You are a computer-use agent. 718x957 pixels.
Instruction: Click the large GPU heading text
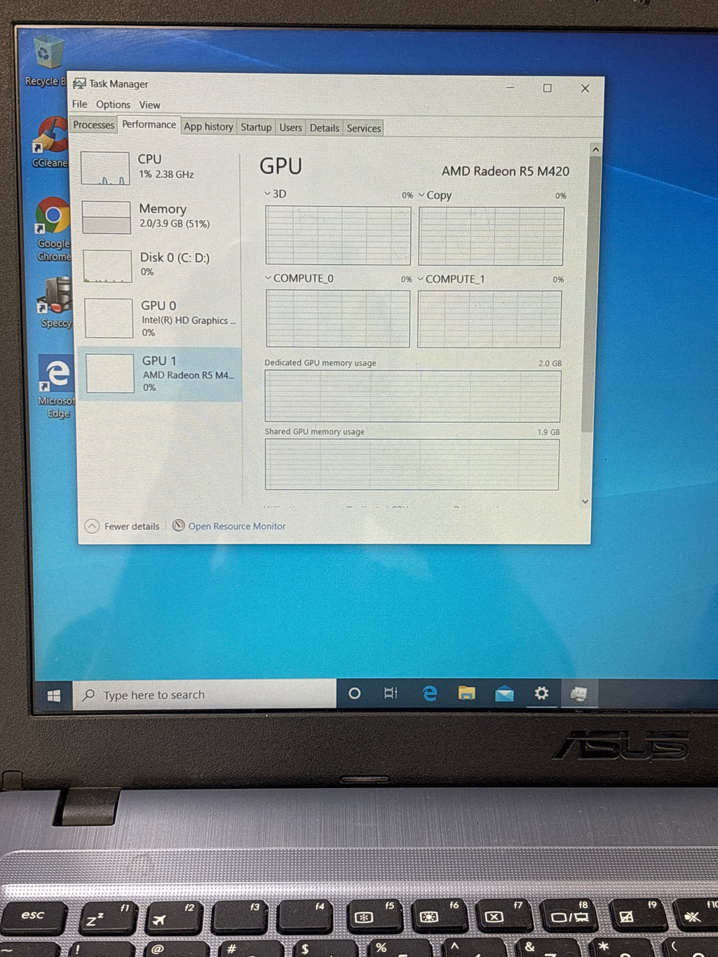(280, 166)
